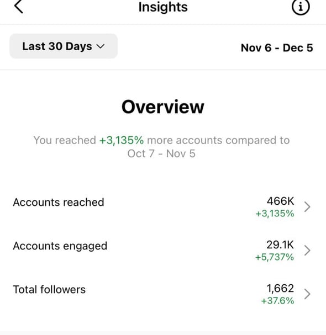
Task: Click the green +3,135% in summary text
Action: pos(122,141)
